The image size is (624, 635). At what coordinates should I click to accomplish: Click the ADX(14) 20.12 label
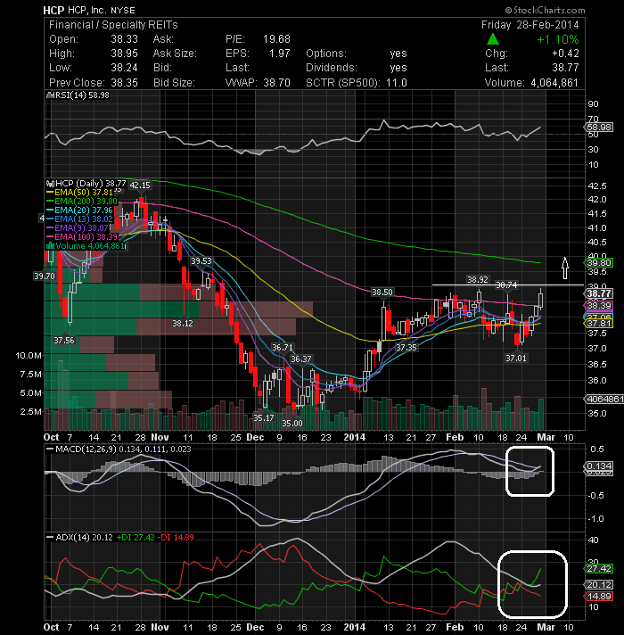[x=79, y=538]
